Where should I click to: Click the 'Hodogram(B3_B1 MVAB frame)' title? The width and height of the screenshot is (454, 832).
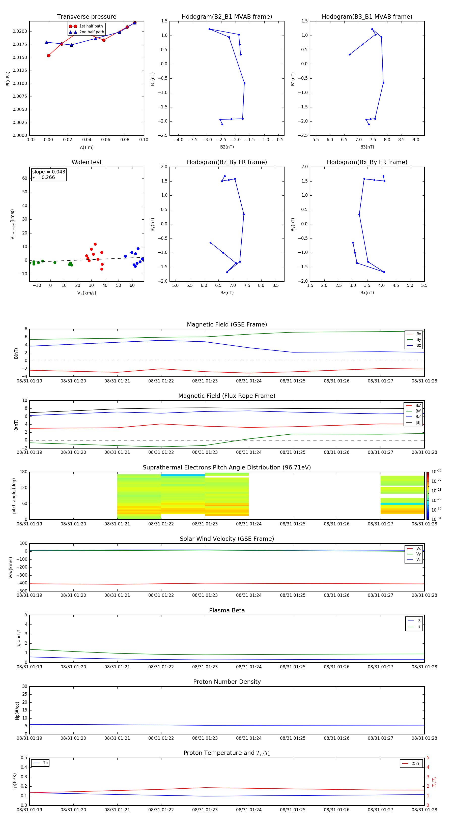(x=367, y=16)
